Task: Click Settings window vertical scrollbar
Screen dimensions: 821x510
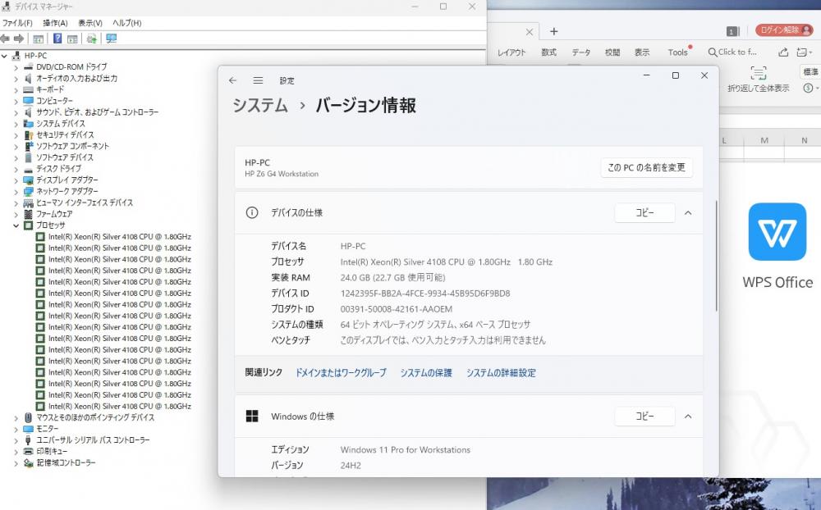Action: 716,257
